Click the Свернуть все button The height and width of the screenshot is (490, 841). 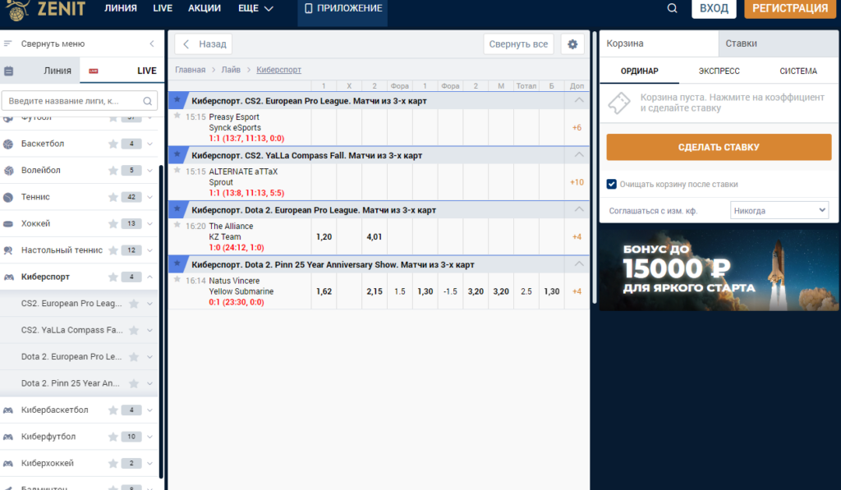(x=518, y=44)
